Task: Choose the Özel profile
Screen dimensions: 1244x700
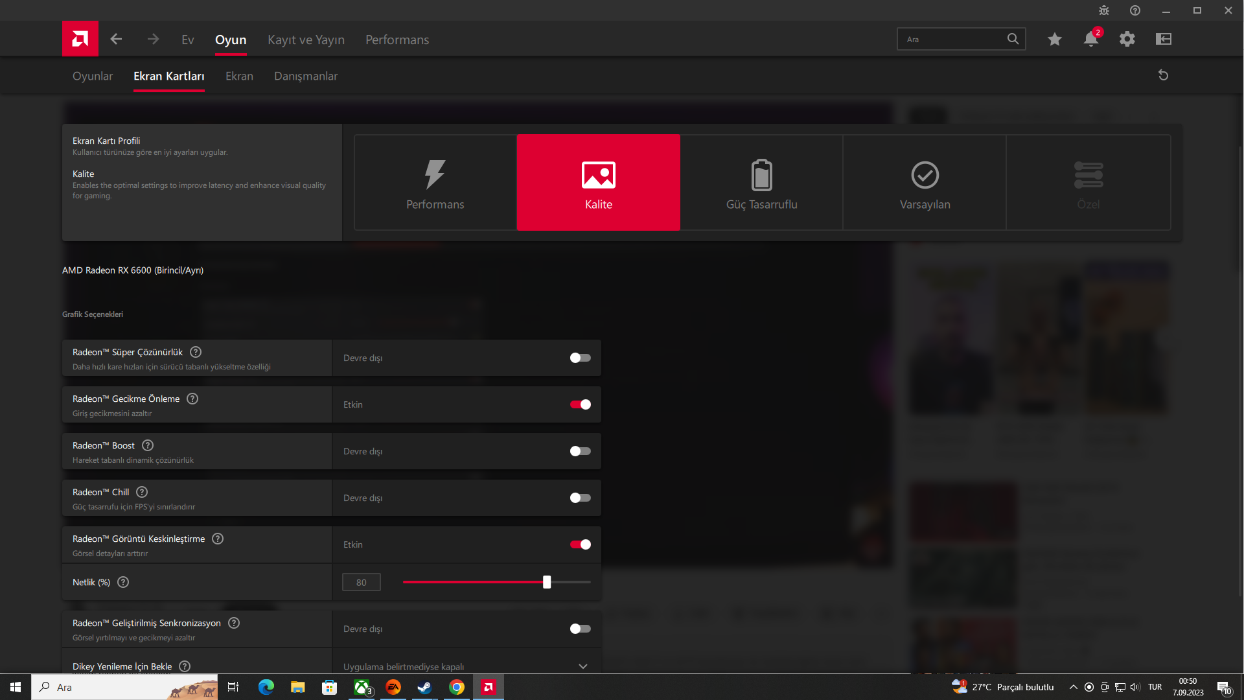Action: point(1088,182)
